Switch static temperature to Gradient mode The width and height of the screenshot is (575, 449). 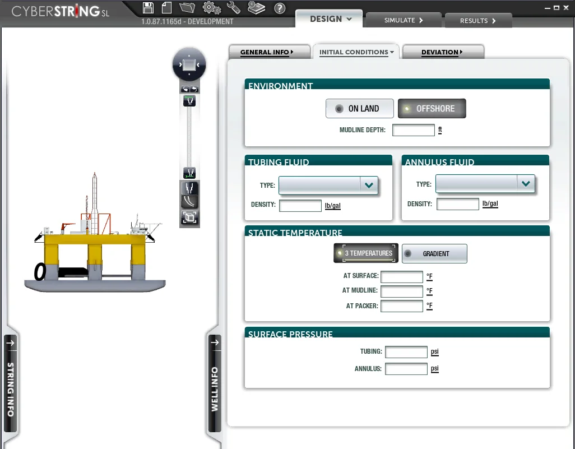pos(434,253)
